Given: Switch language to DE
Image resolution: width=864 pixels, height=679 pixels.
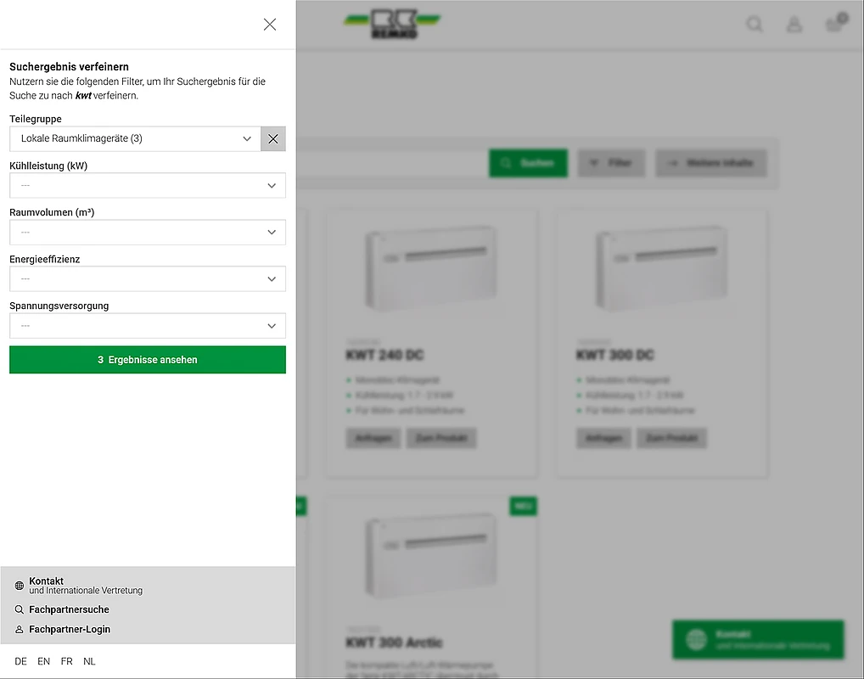Looking at the screenshot, I should tap(21, 661).
